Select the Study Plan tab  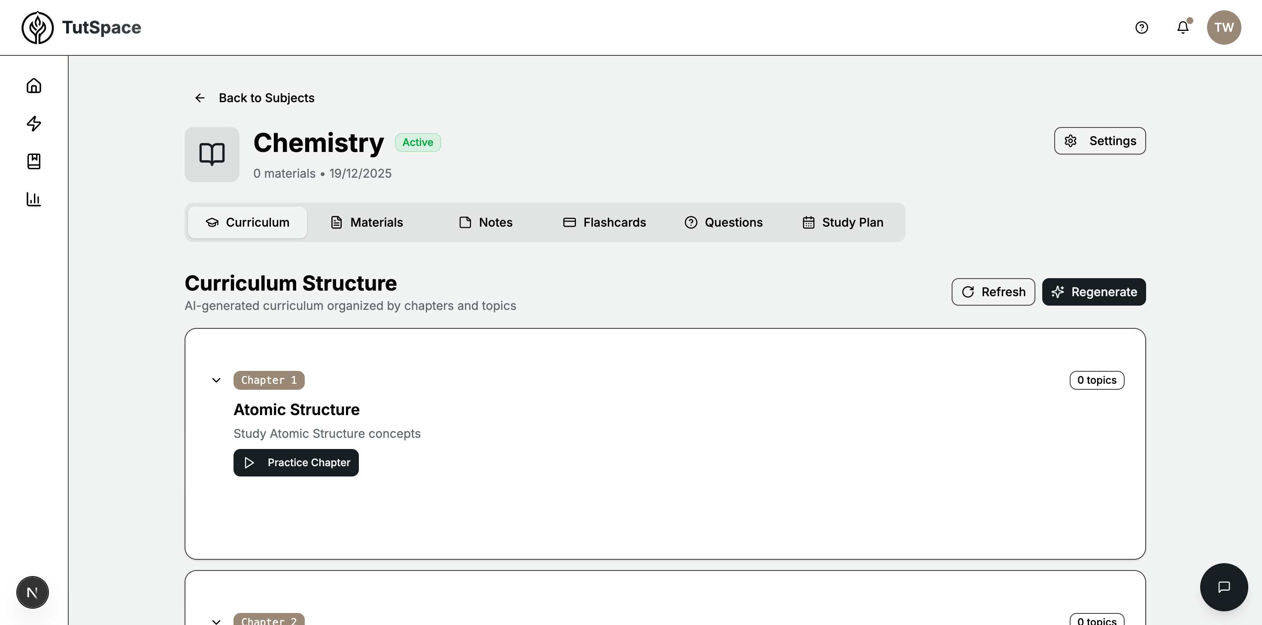pyautogui.click(x=843, y=222)
